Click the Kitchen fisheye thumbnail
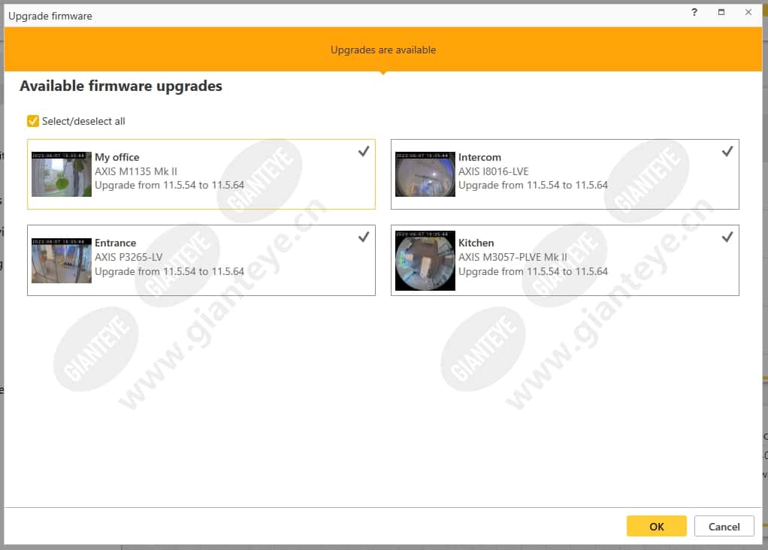Viewport: 768px width, 550px height. click(425, 261)
